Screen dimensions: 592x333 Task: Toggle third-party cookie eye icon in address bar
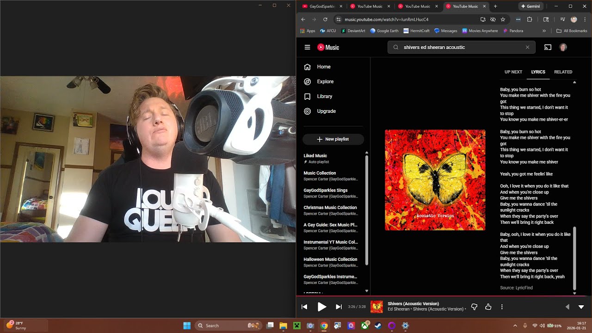(493, 19)
